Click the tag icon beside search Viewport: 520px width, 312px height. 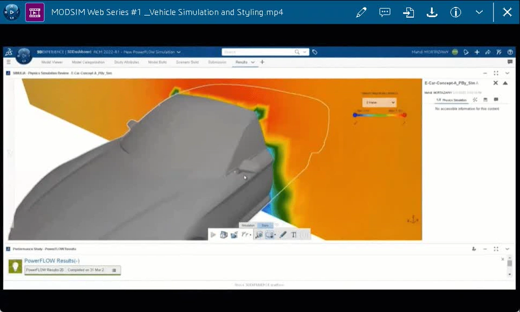(315, 52)
